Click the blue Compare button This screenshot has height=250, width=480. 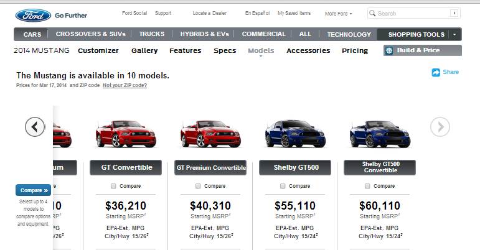tap(34, 190)
